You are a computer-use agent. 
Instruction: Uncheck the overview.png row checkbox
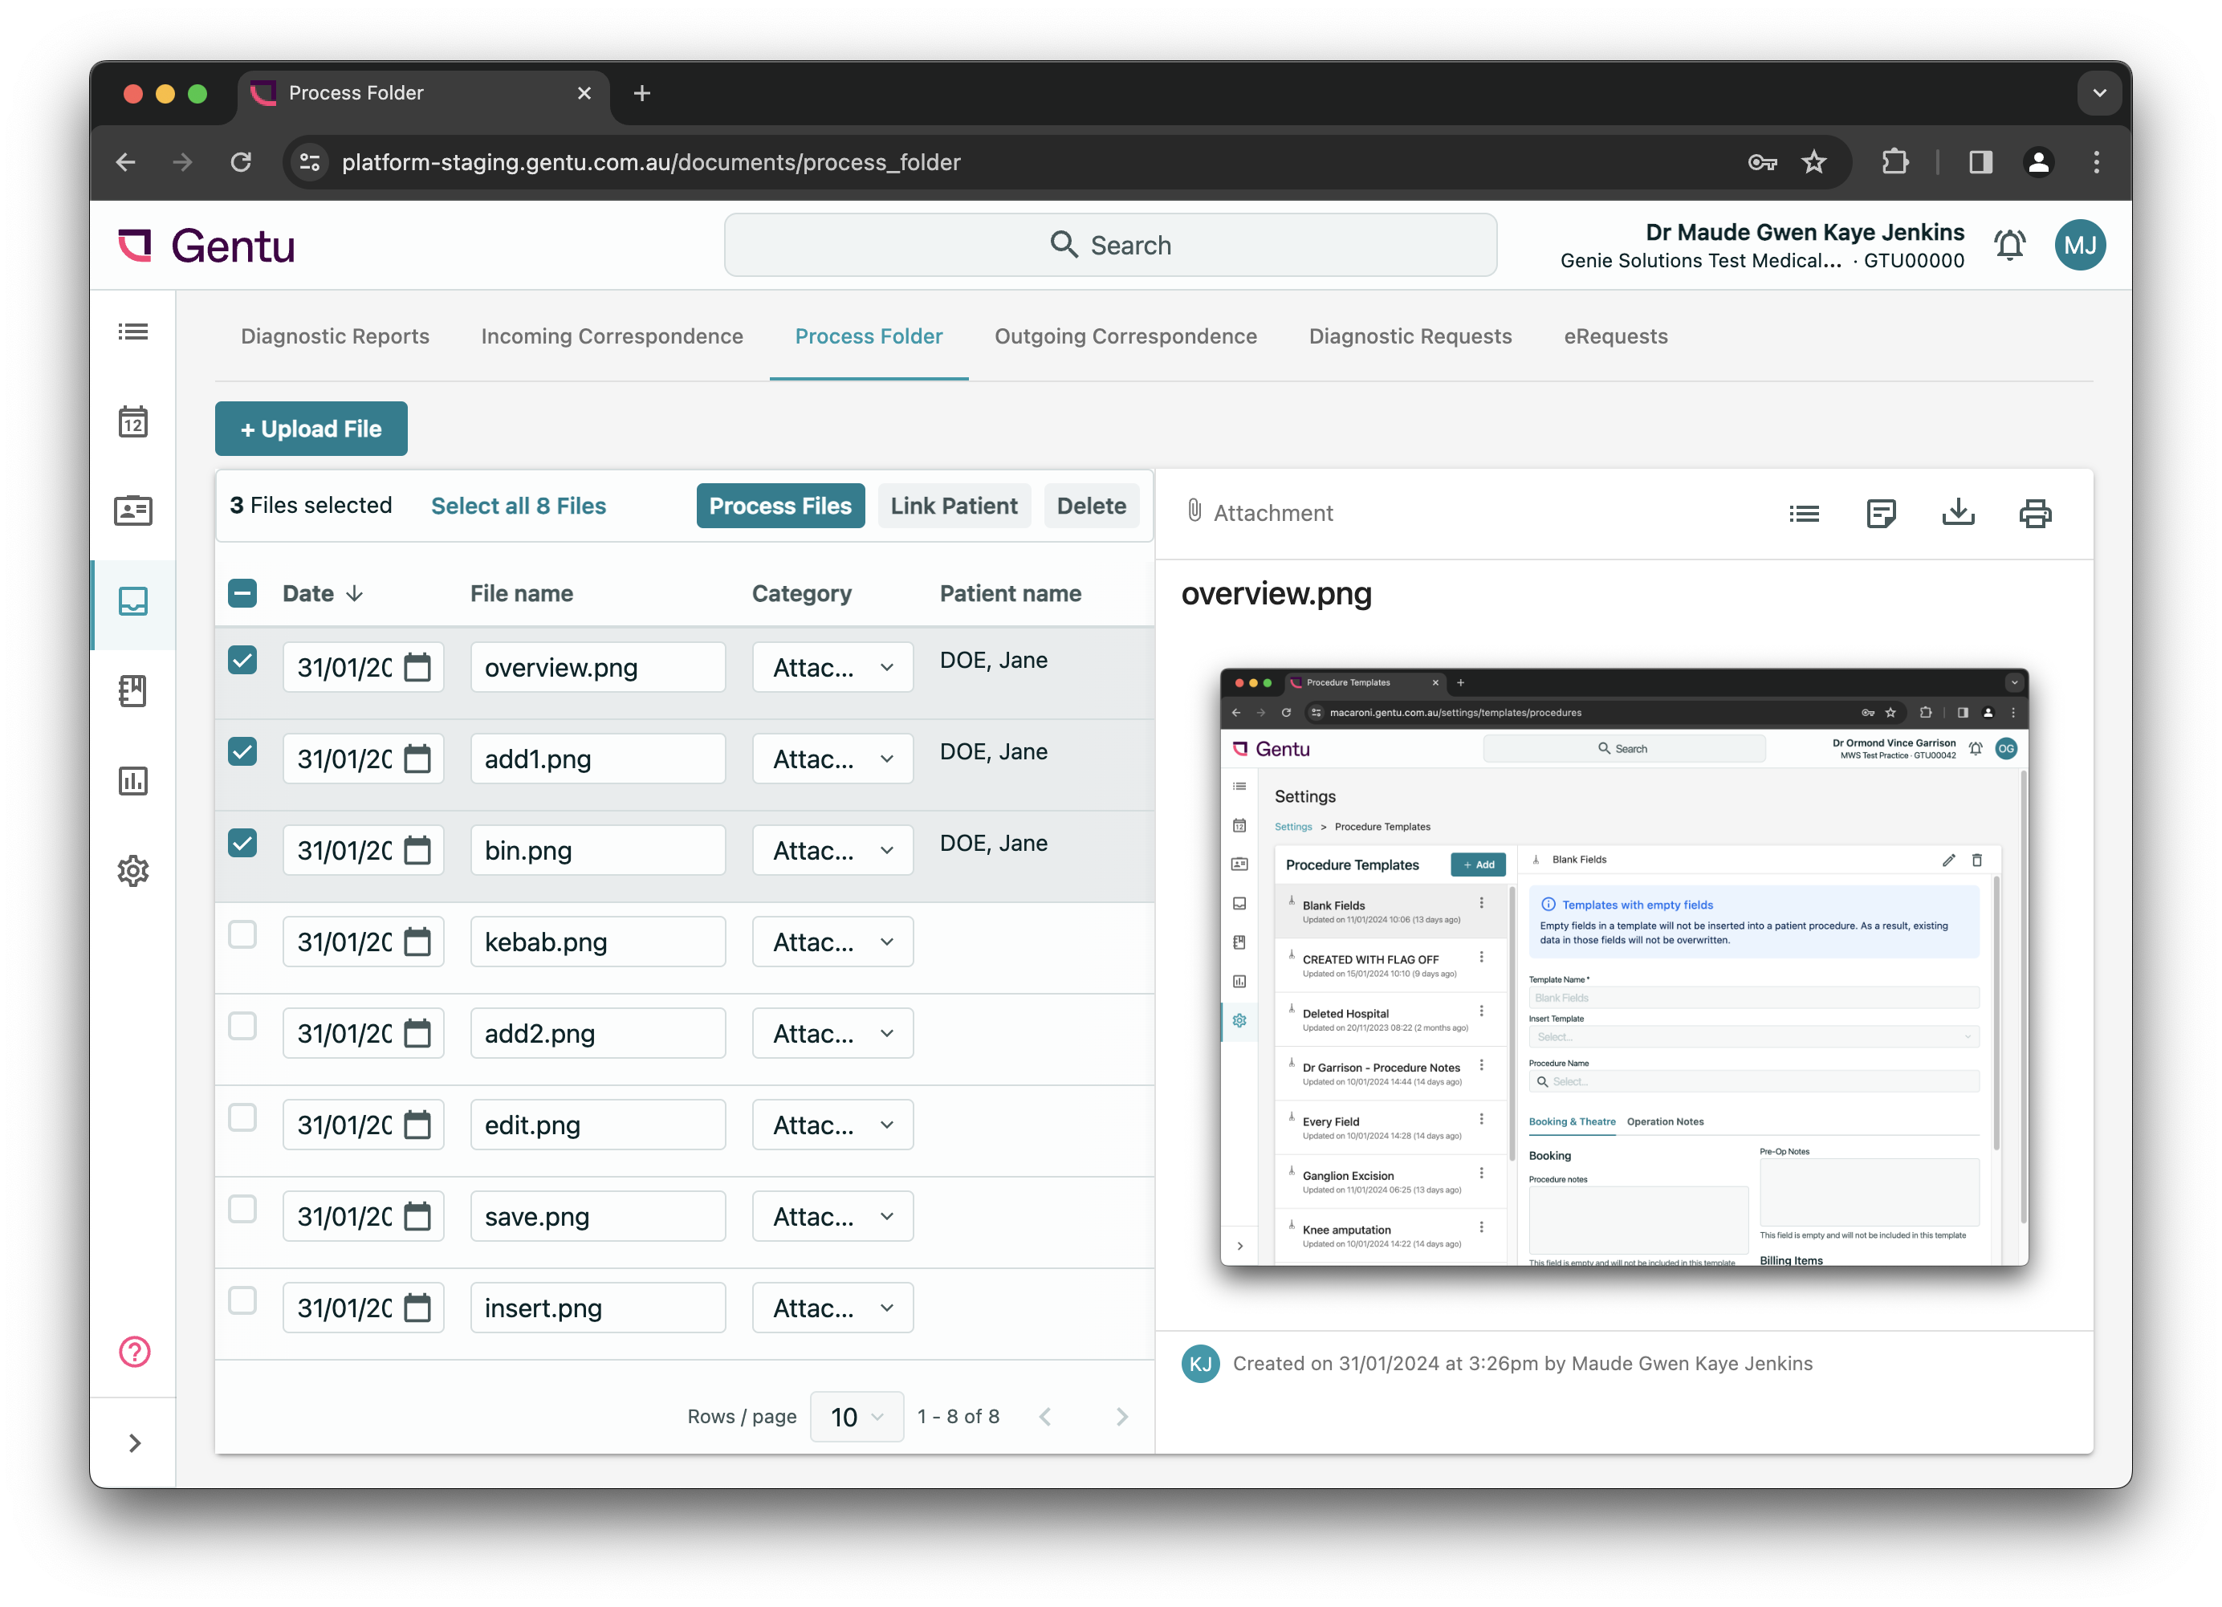(242, 661)
